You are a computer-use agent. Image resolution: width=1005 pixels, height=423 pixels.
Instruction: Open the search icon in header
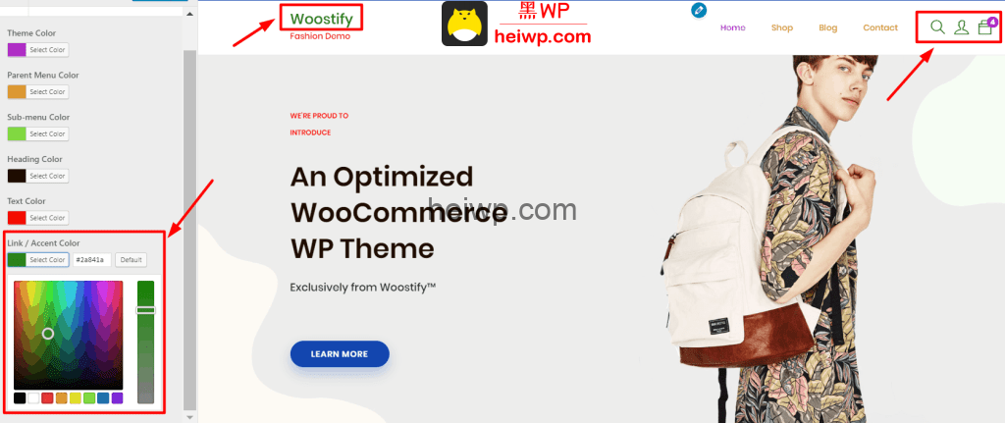(x=937, y=26)
